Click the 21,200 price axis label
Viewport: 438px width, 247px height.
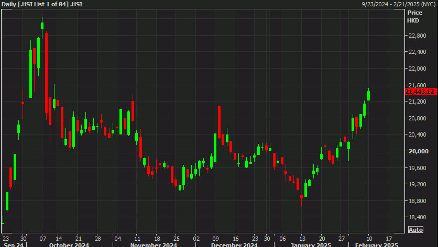[417, 102]
